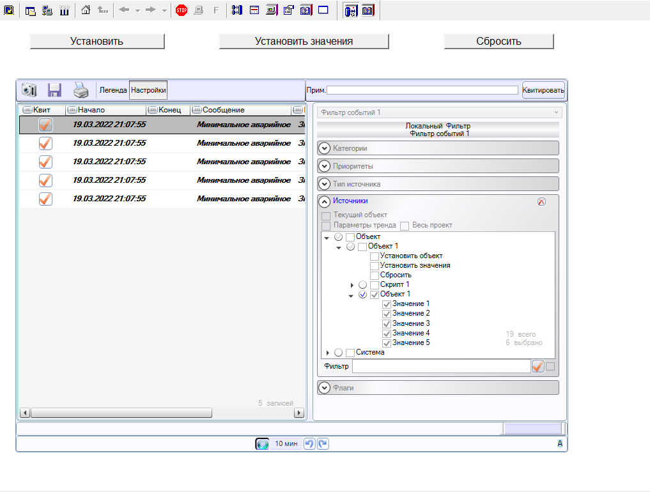Click the printer icon in event panel
This screenshot has width=650, height=492.
[x=81, y=90]
